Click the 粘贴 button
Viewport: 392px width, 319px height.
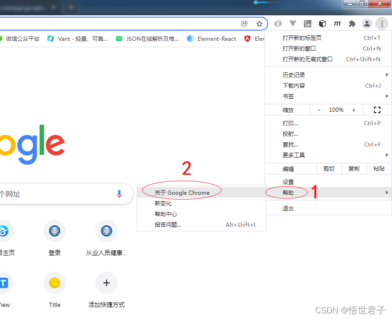(x=379, y=169)
